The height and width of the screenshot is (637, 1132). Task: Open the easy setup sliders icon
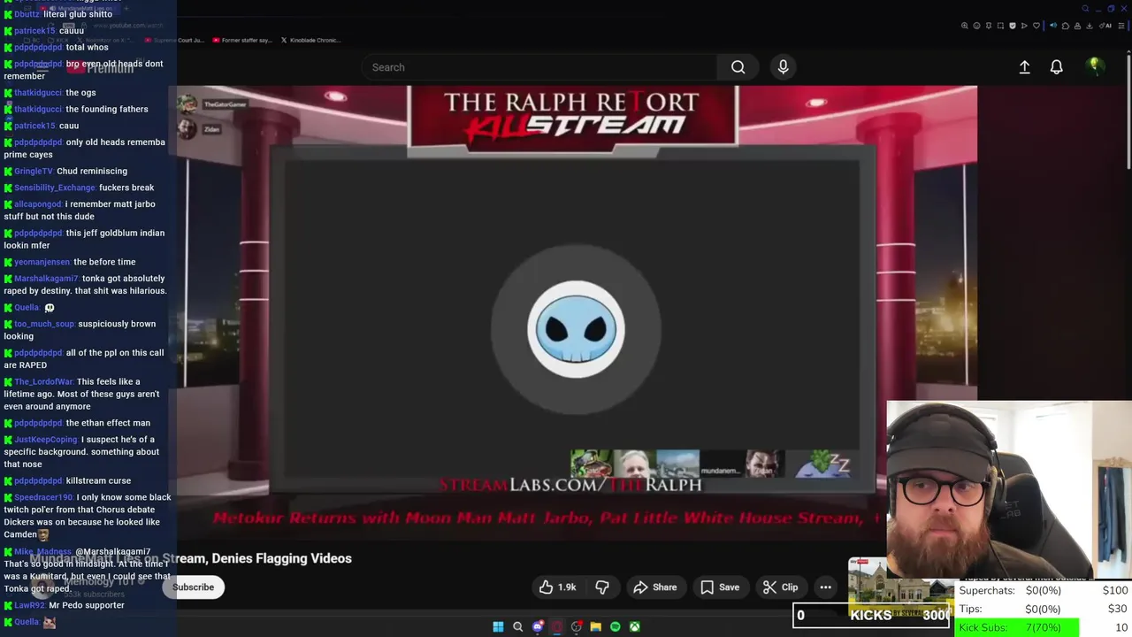coord(1121,26)
